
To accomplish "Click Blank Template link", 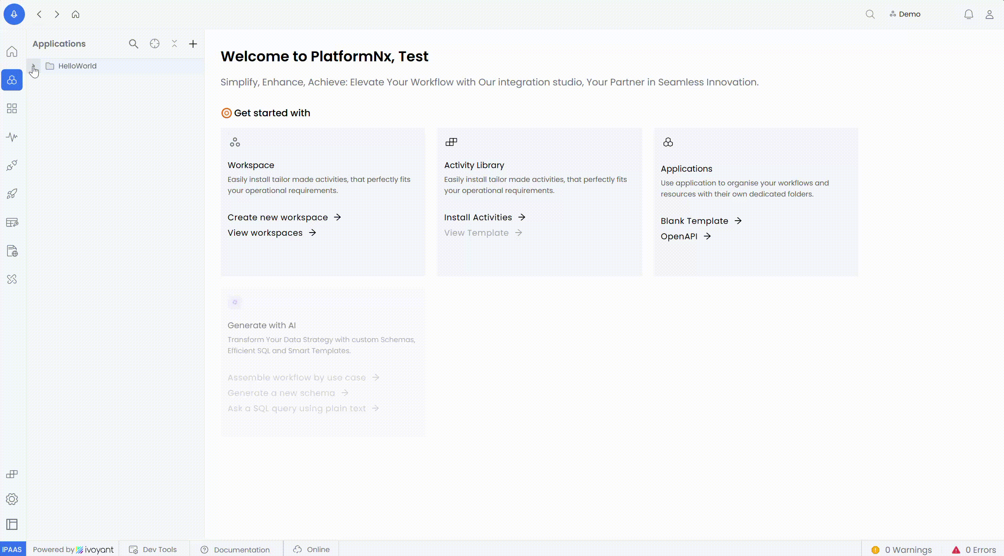I will pos(701,221).
